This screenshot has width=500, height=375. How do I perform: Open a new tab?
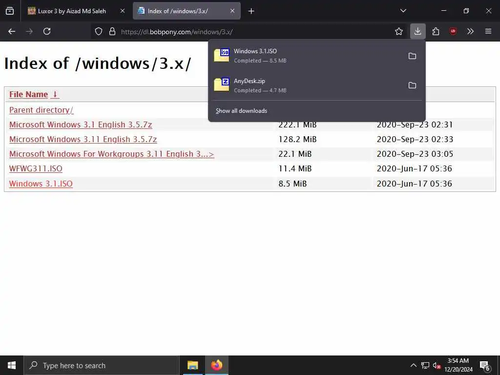point(251,11)
